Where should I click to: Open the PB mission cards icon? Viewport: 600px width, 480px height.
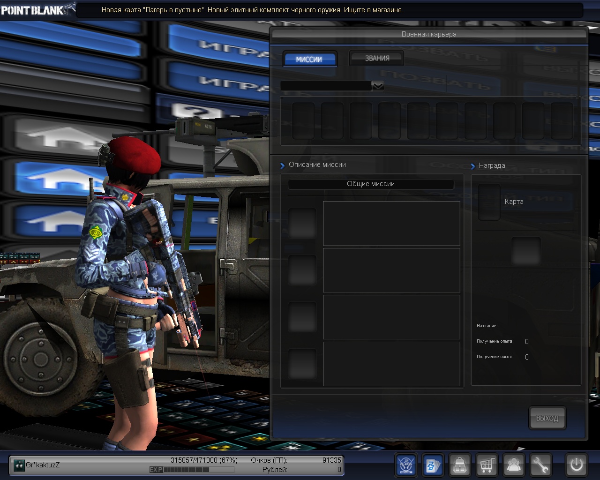[433, 465]
